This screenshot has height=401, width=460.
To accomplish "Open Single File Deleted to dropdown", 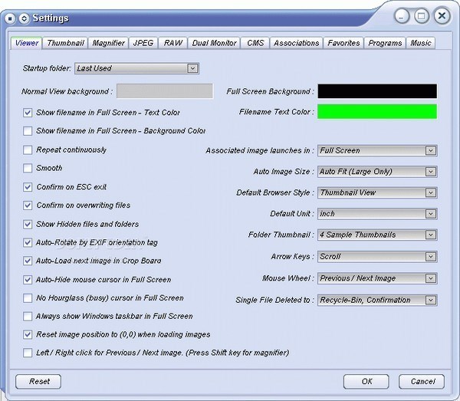I will (431, 300).
